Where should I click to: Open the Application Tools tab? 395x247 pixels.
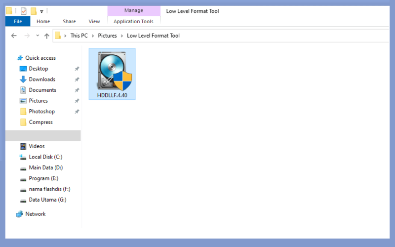(x=133, y=21)
